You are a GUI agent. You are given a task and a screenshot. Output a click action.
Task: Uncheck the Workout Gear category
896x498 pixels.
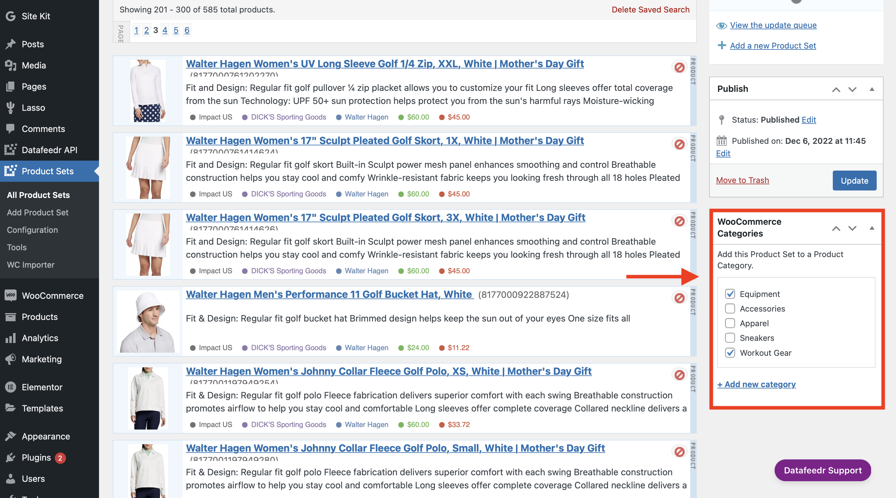pyautogui.click(x=730, y=353)
